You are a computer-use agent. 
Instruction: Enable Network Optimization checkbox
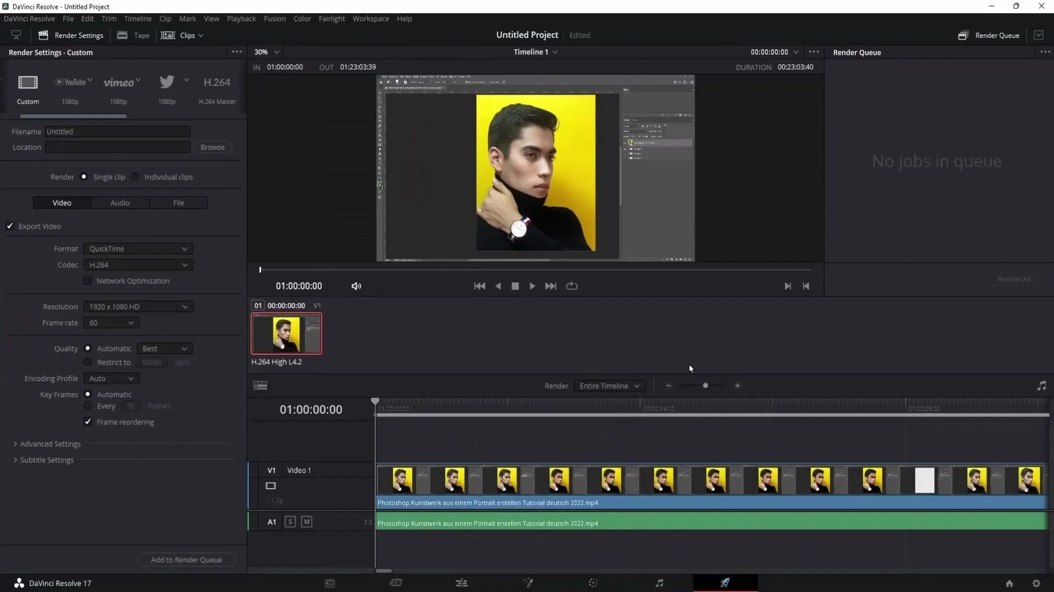[x=88, y=281]
